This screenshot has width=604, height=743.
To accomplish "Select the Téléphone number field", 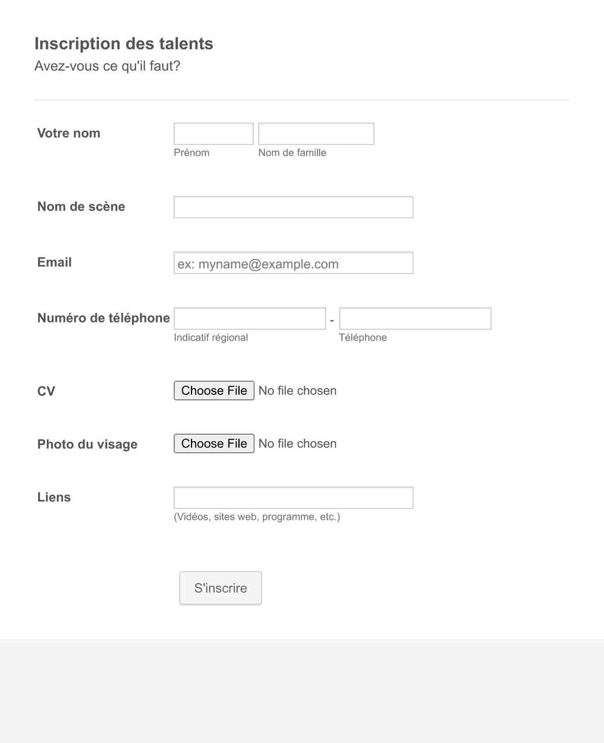I will 415,318.
